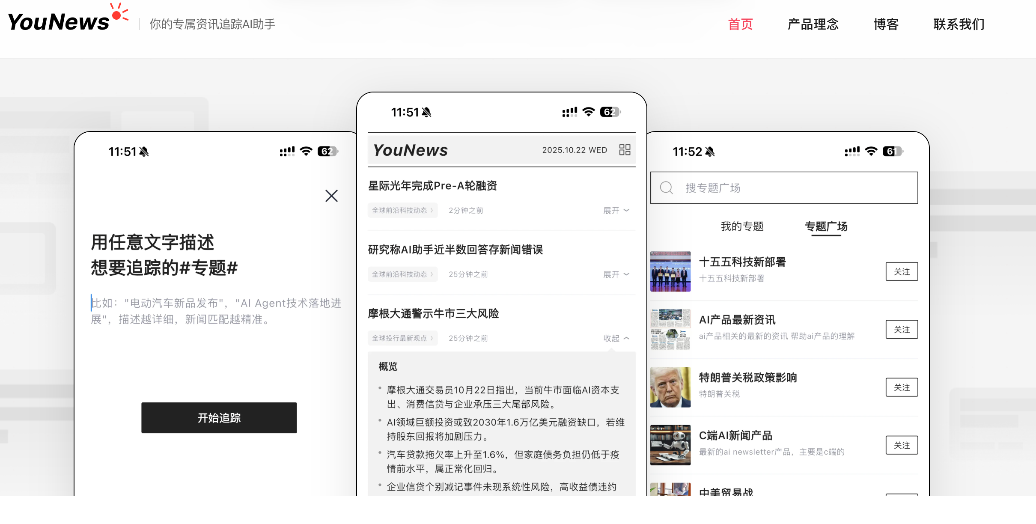The height and width of the screenshot is (524, 1036).
Task: Close the topic input panel with X
Action: point(331,196)
